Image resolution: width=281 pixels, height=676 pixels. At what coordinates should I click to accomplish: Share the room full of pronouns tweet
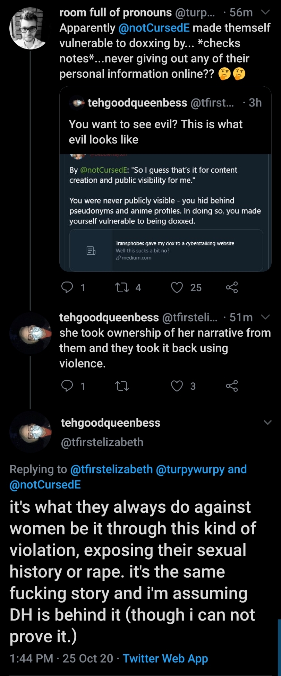pos(232,287)
